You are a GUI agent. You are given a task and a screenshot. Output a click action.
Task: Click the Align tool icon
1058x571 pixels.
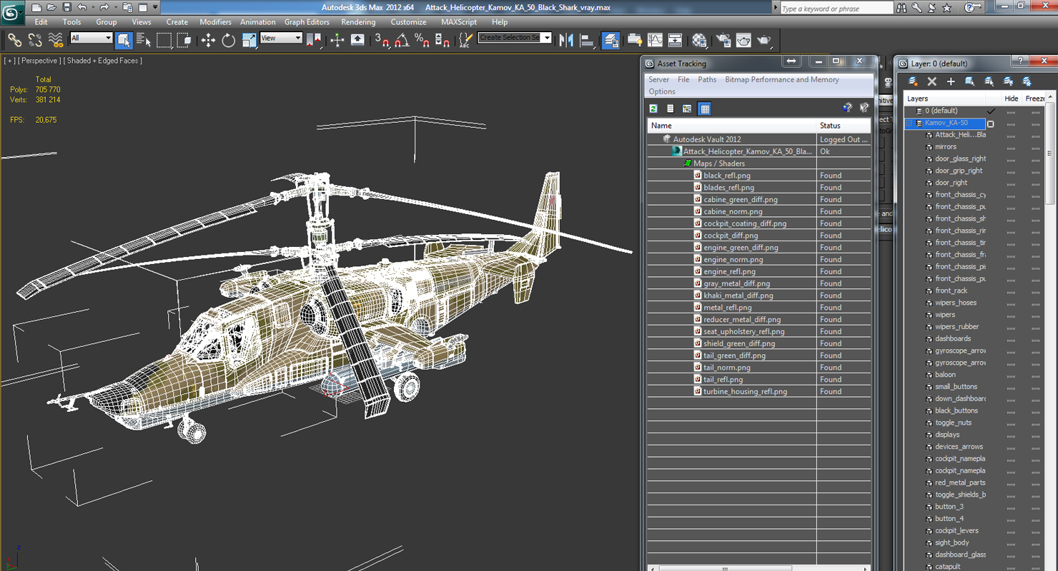pyautogui.click(x=588, y=40)
